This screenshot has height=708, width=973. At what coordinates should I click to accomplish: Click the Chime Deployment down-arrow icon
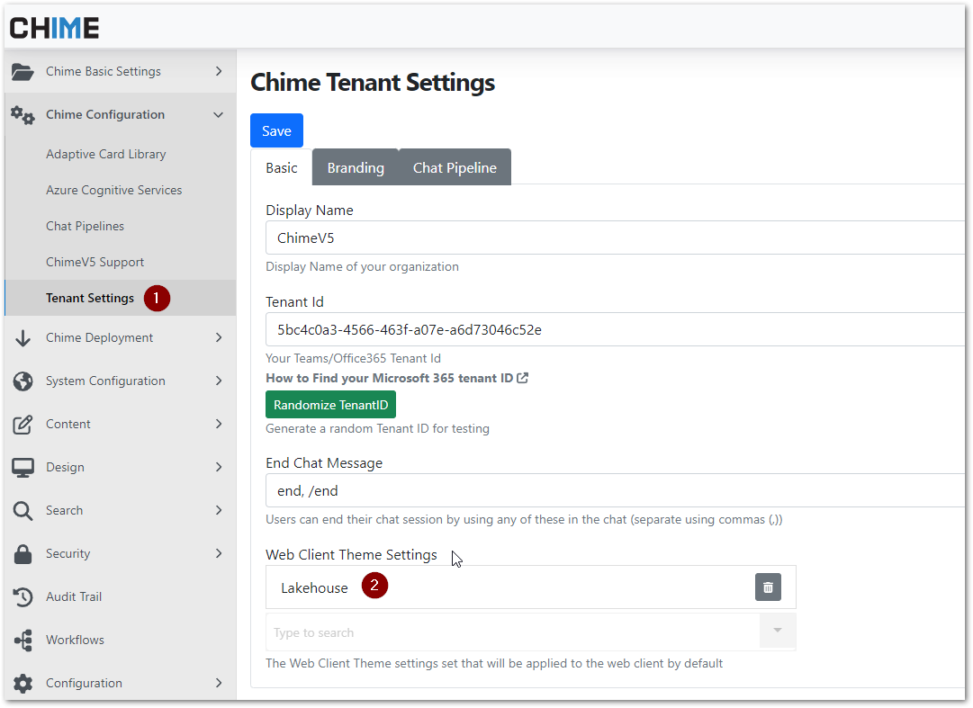click(23, 338)
